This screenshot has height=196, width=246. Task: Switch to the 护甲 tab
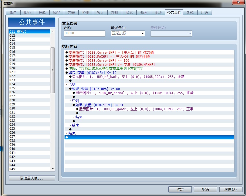(86, 13)
